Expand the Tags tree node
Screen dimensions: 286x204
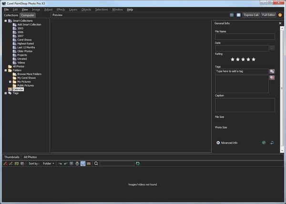[5, 93]
